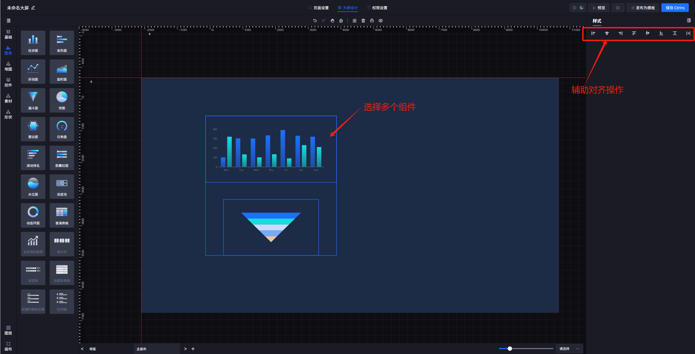Add the 漏斗图 funnel chart component
This screenshot has width=695, height=354.
click(33, 100)
